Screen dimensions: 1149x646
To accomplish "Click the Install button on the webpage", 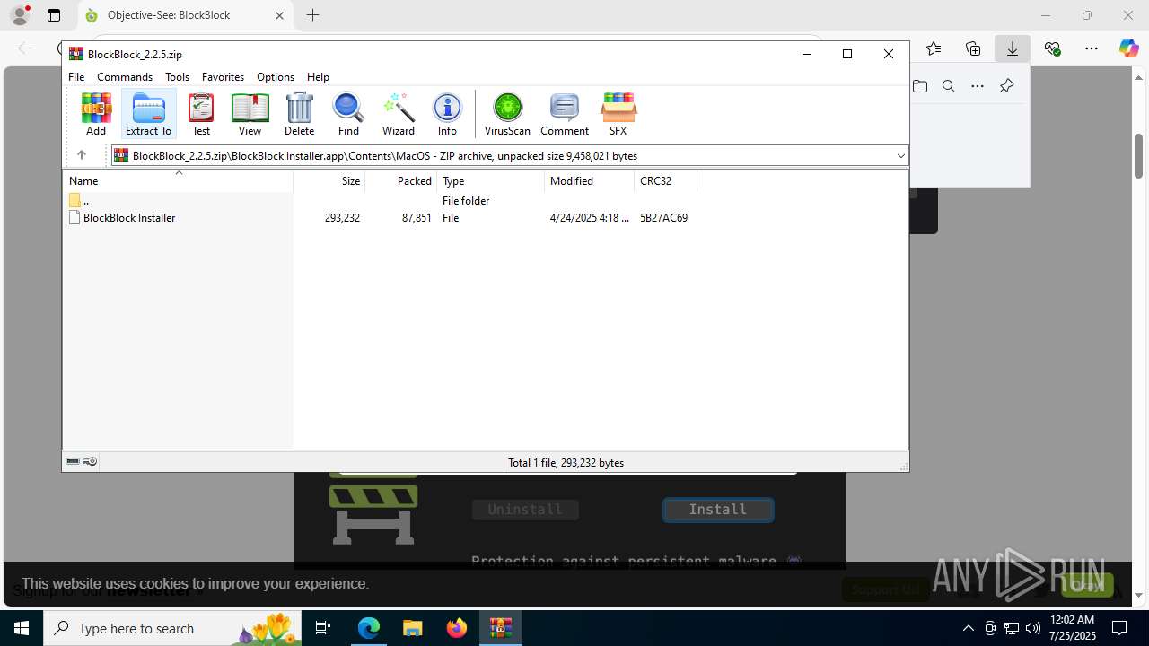I will click(718, 510).
